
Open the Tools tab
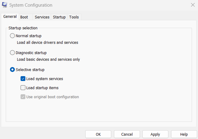[74, 17]
